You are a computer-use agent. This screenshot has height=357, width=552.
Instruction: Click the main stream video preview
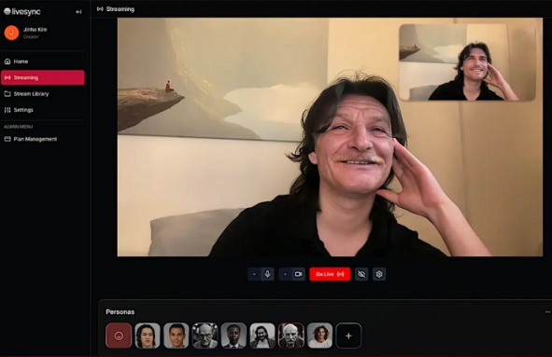pyautogui.click(x=330, y=137)
